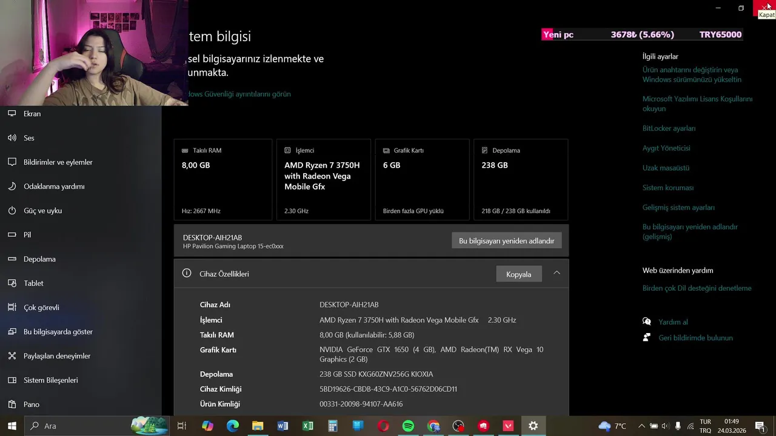Click the 238 GB SSD KXG60ZNV256G KIOXIA text

[x=376, y=374]
